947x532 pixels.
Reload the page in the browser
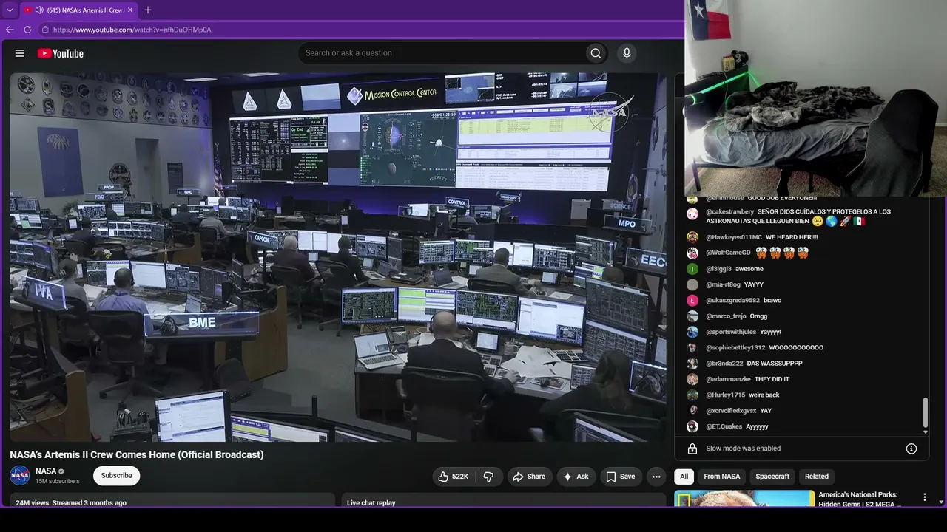click(27, 30)
